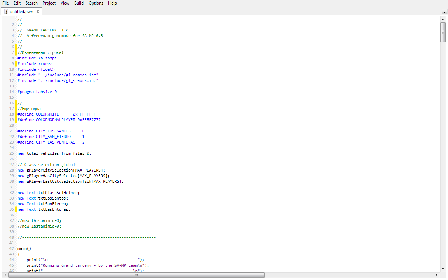The height and width of the screenshot is (280, 448).
Task: Open the Search menu
Action: (x=31, y=3)
